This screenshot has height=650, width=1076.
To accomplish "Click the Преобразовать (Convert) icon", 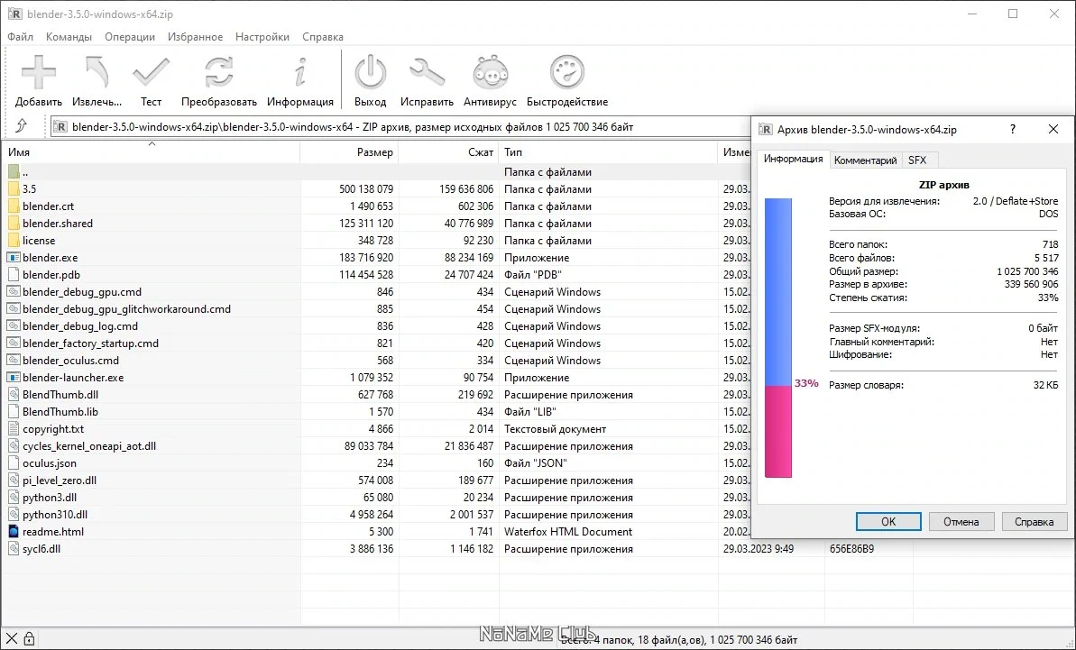I will 219,73.
